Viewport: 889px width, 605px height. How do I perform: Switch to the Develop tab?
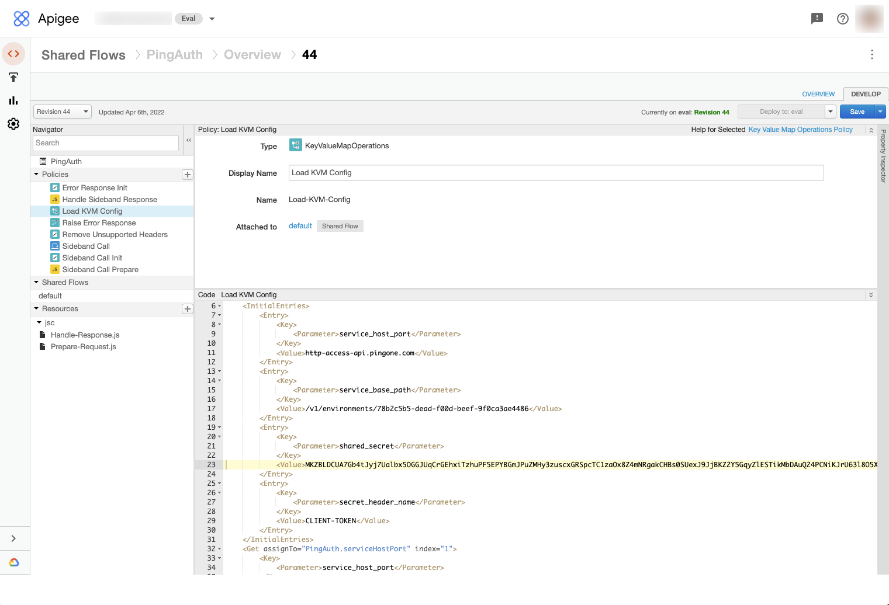tap(865, 94)
